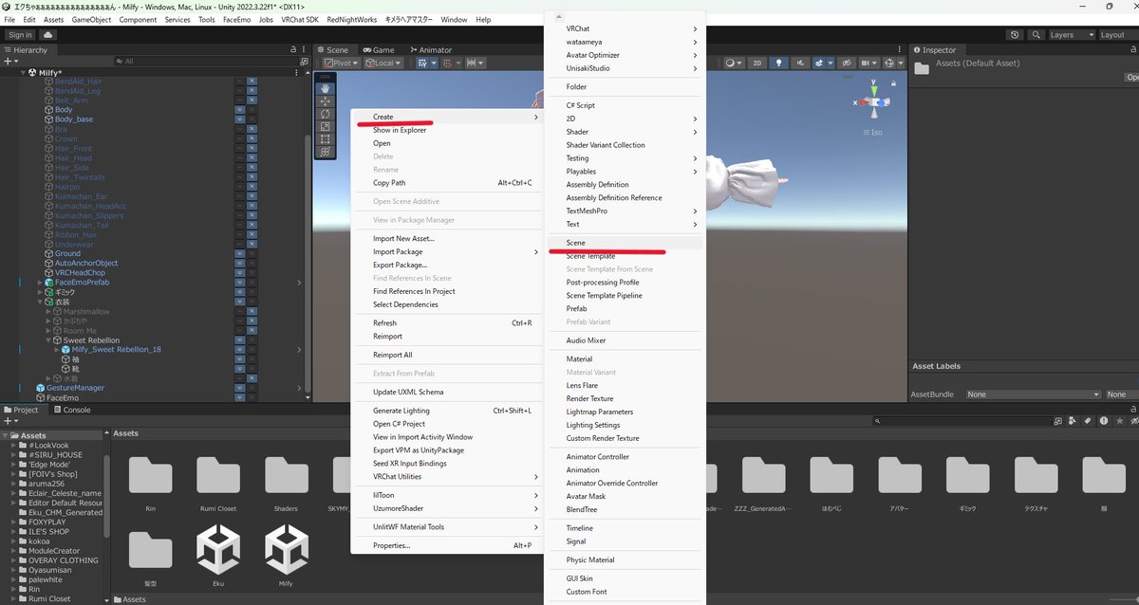Toggle scene lighting bulb
Screen dimensions: 1139x605
(779, 63)
